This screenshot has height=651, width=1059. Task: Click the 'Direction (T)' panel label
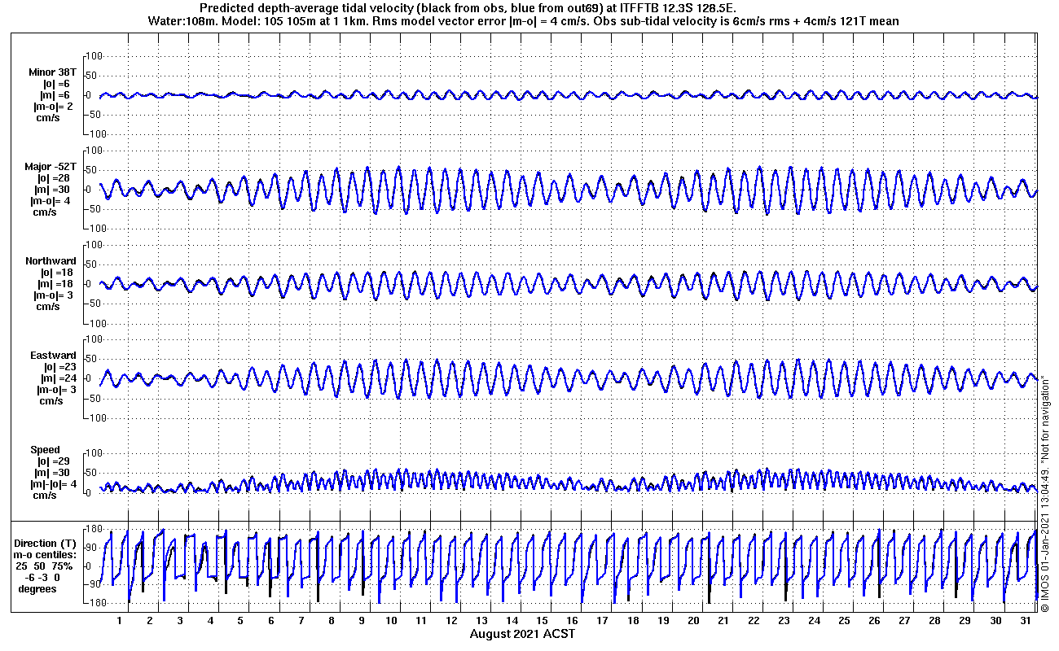pos(46,543)
